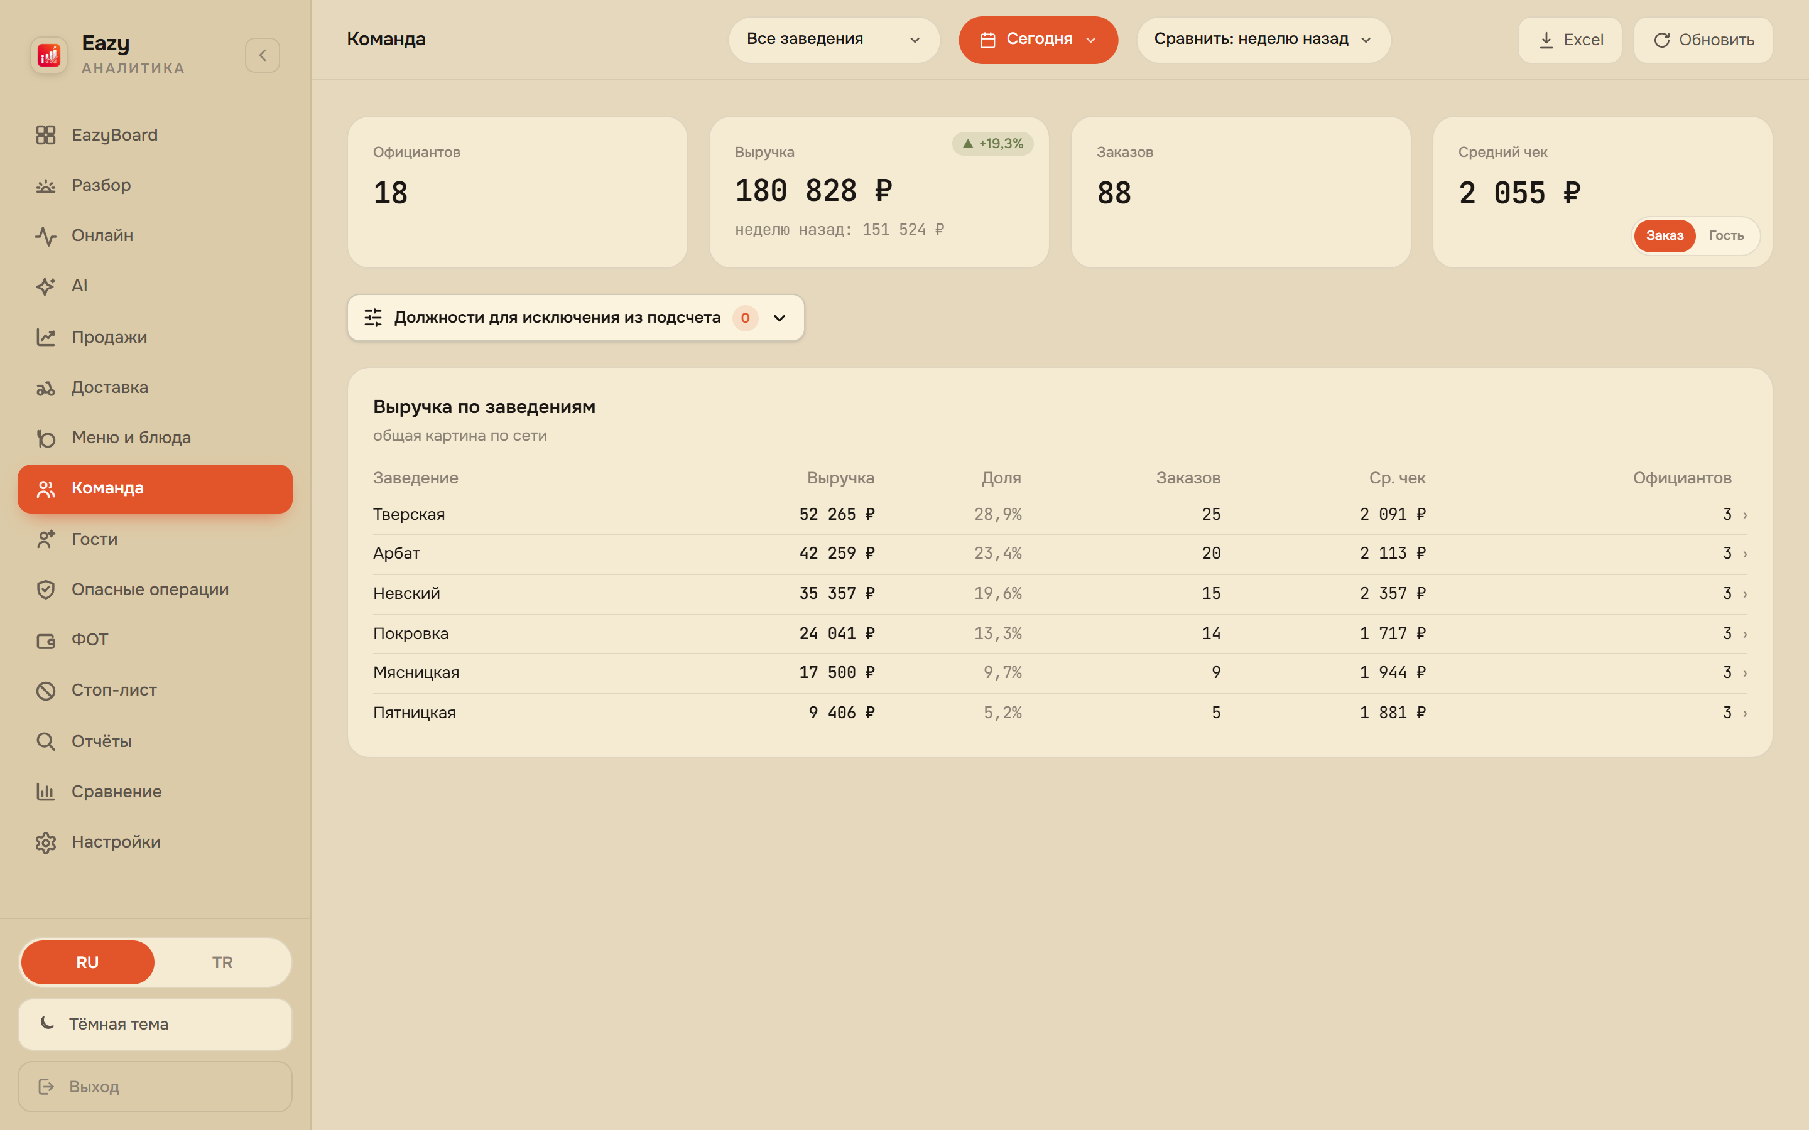Click the Сравнение bar chart icon

pos(46,792)
